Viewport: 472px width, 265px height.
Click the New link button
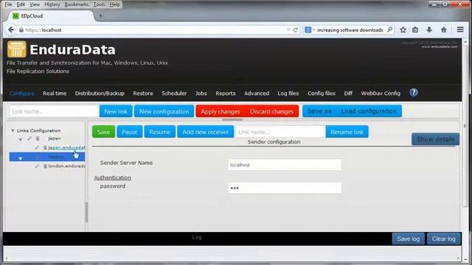116,111
